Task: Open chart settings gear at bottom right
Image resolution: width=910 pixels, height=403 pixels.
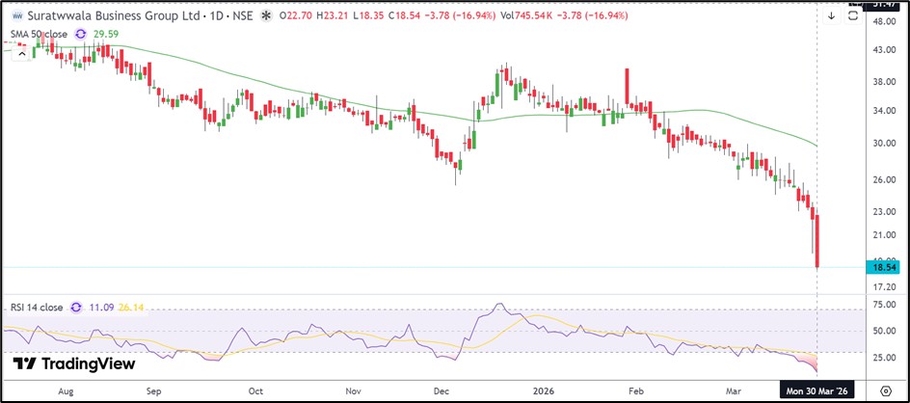Action: point(885,391)
